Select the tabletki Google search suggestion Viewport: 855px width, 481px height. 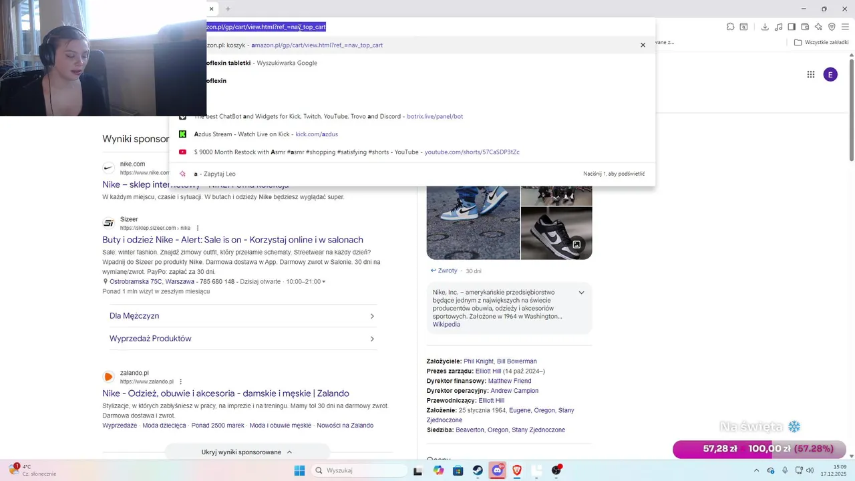412,63
